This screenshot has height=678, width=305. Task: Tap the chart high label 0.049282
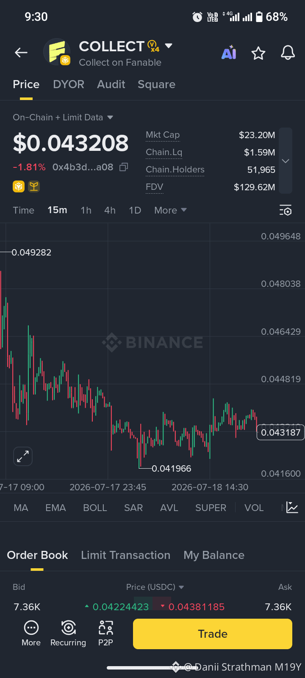coord(31,252)
